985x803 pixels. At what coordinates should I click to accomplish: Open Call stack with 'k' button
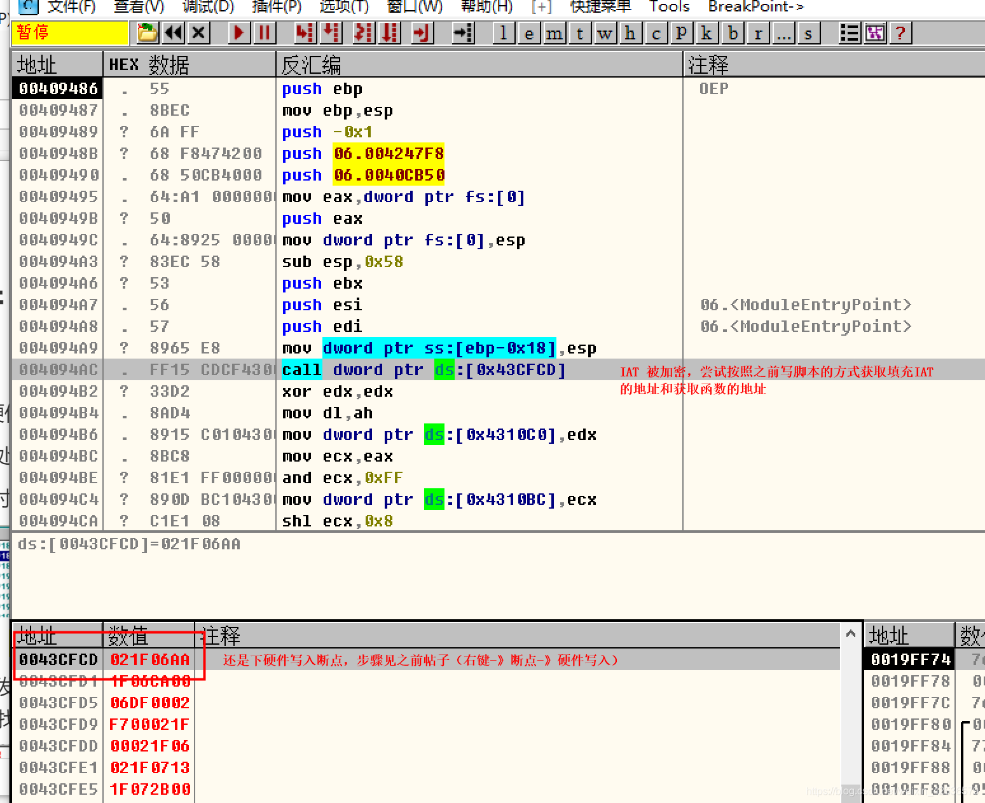pos(706,32)
